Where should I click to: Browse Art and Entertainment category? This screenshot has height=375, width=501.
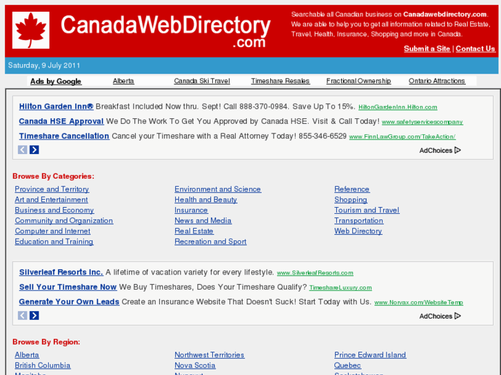[x=51, y=200]
